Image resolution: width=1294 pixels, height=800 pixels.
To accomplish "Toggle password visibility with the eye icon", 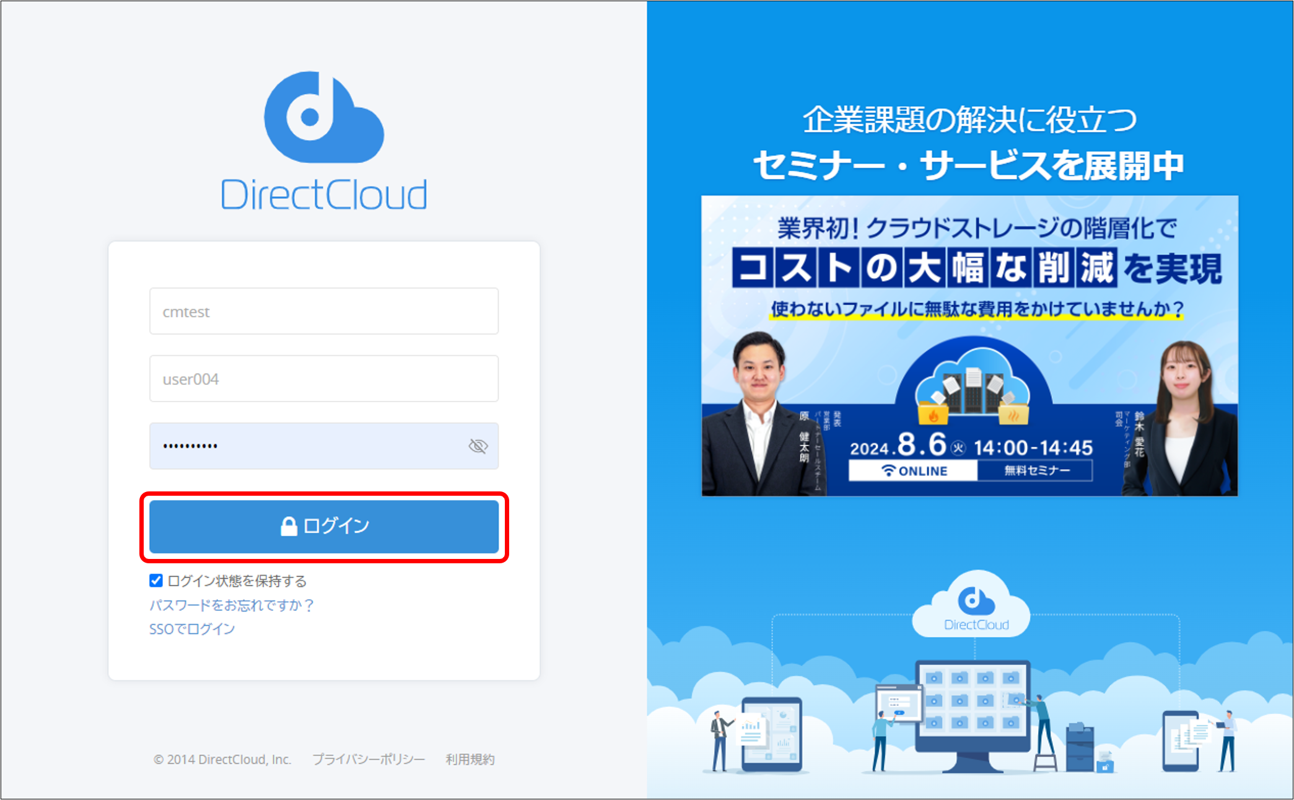I will [477, 446].
